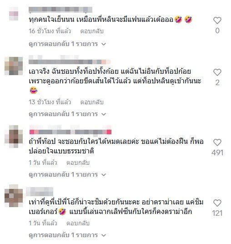Viewport: 231px width, 244px height.
Task: Tap heart on the 121-likes comment
Action: 217,203
